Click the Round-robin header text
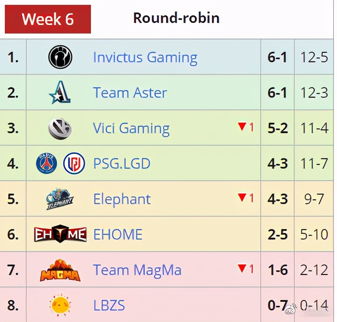Viewport: 337px width, 322px height. click(176, 18)
